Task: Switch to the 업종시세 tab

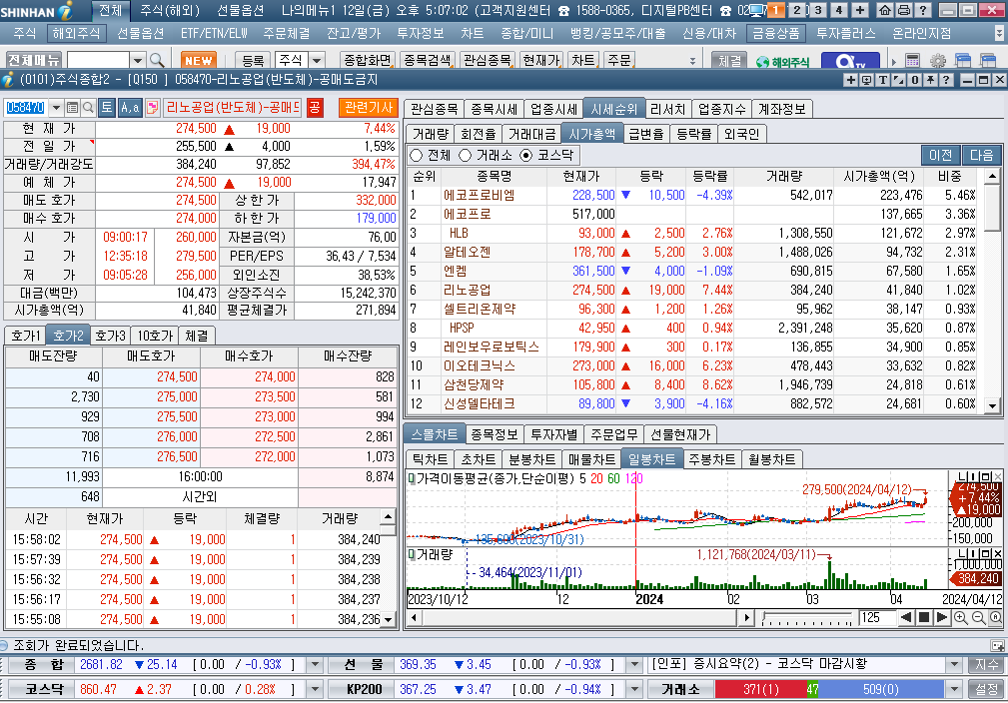Action: 554,109
